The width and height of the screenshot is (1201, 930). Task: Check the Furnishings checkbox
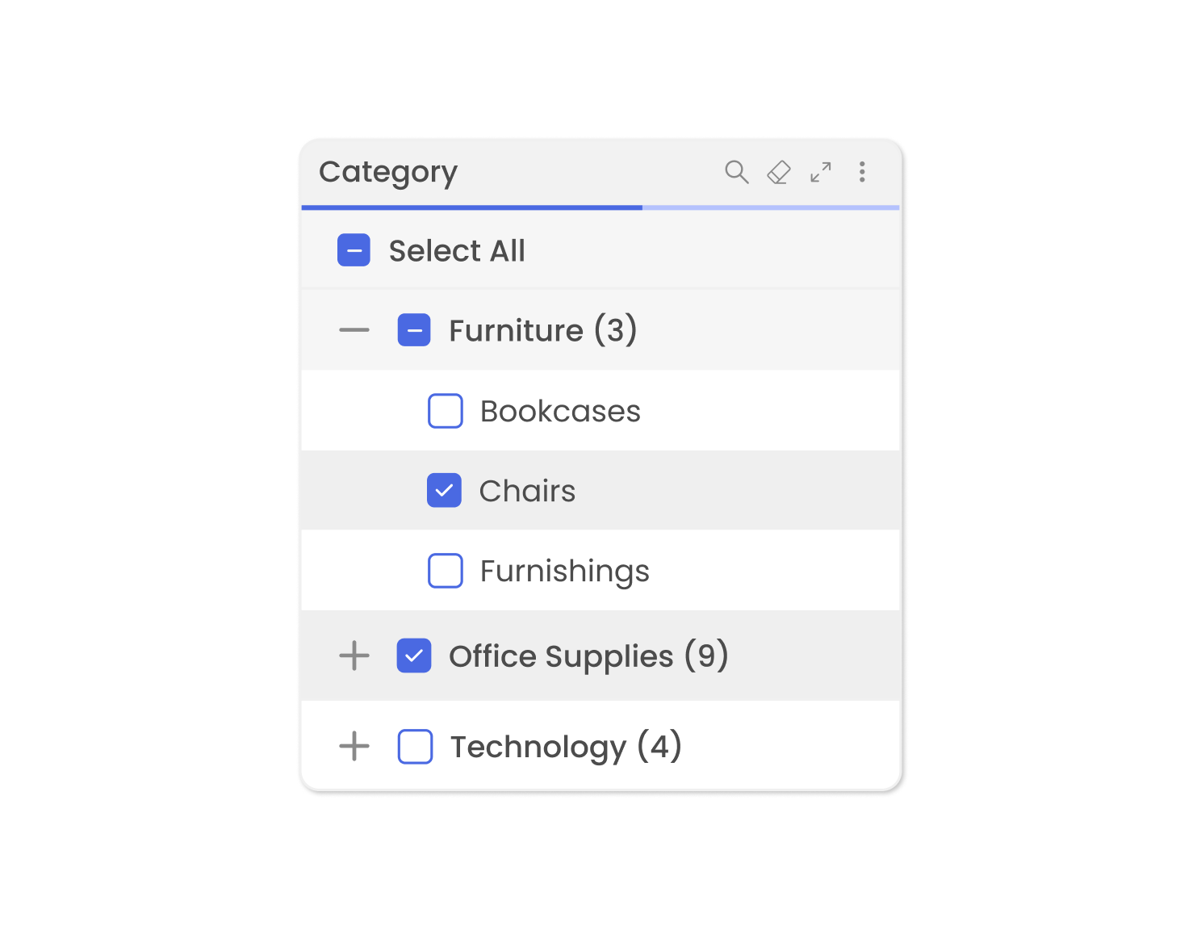pyautogui.click(x=445, y=571)
